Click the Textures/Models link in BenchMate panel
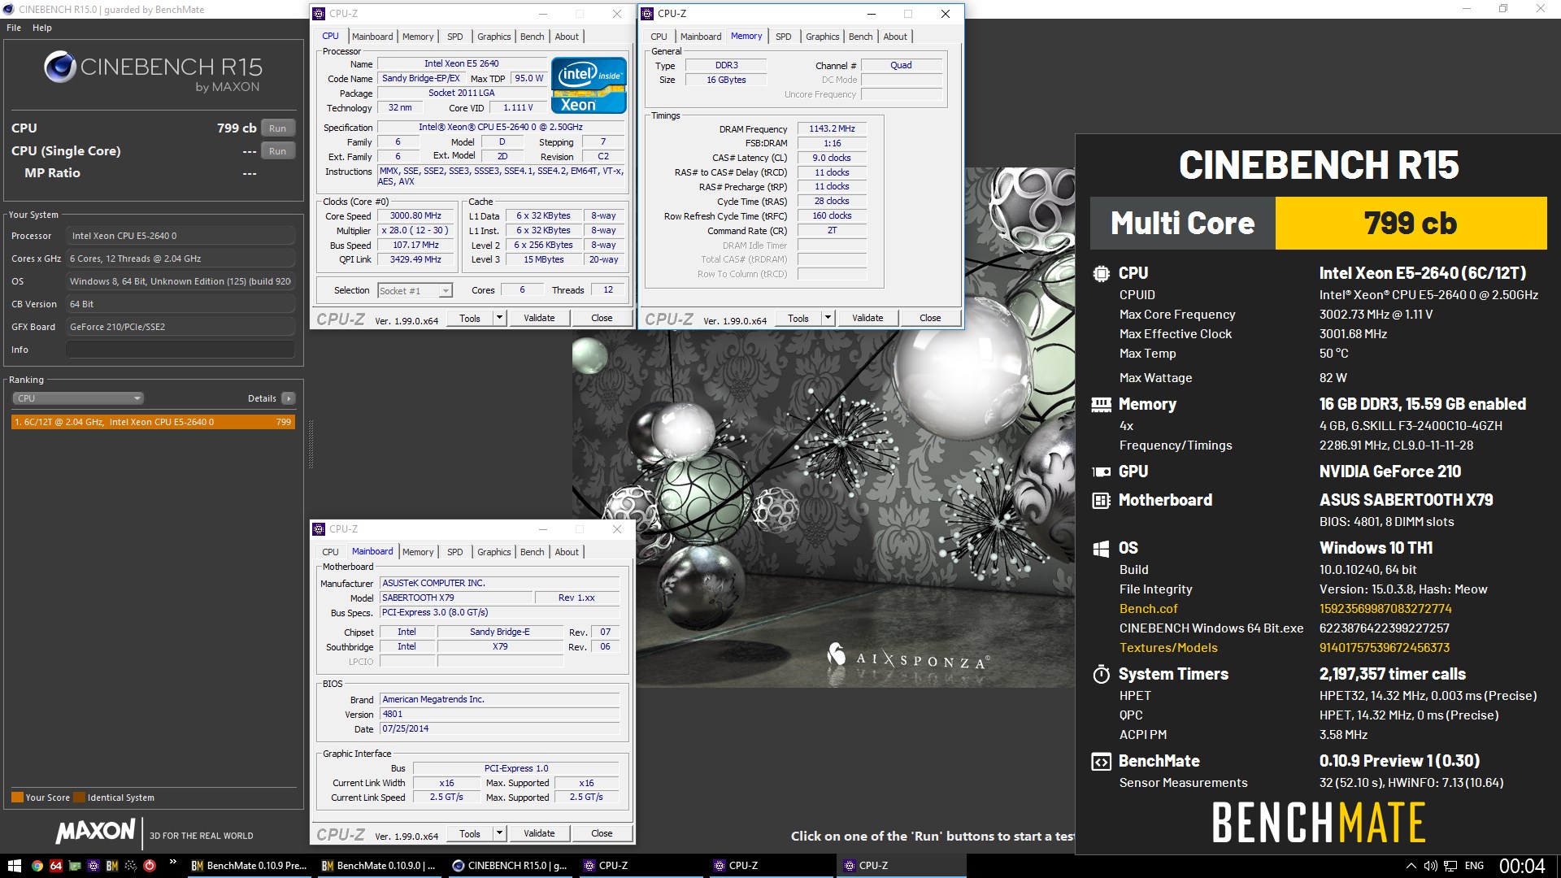The height and width of the screenshot is (878, 1561). pyautogui.click(x=1168, y=648)
